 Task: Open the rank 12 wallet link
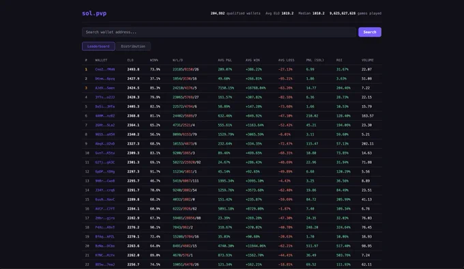point(105,171)
